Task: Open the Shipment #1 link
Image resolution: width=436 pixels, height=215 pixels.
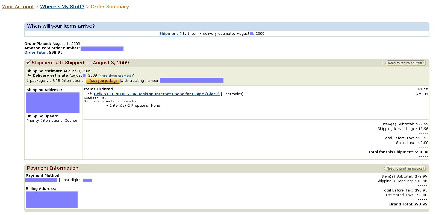Action: 172,34
